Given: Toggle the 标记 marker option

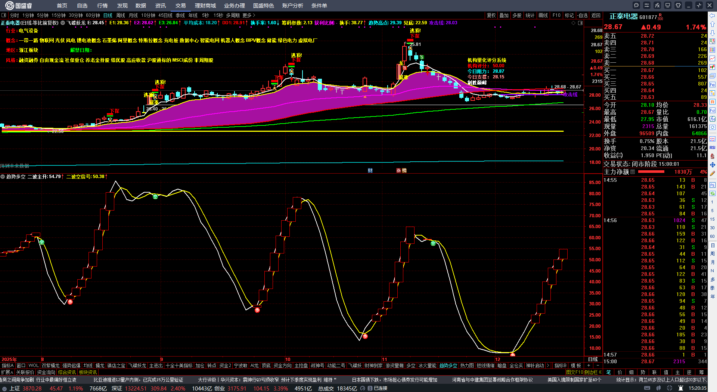Looking at the screenshot, I should [x=569, y=15].
